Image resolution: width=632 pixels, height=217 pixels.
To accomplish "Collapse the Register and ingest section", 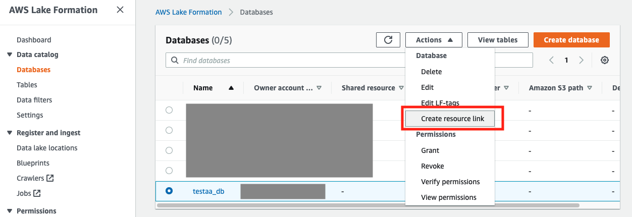I will coord(10,133).
